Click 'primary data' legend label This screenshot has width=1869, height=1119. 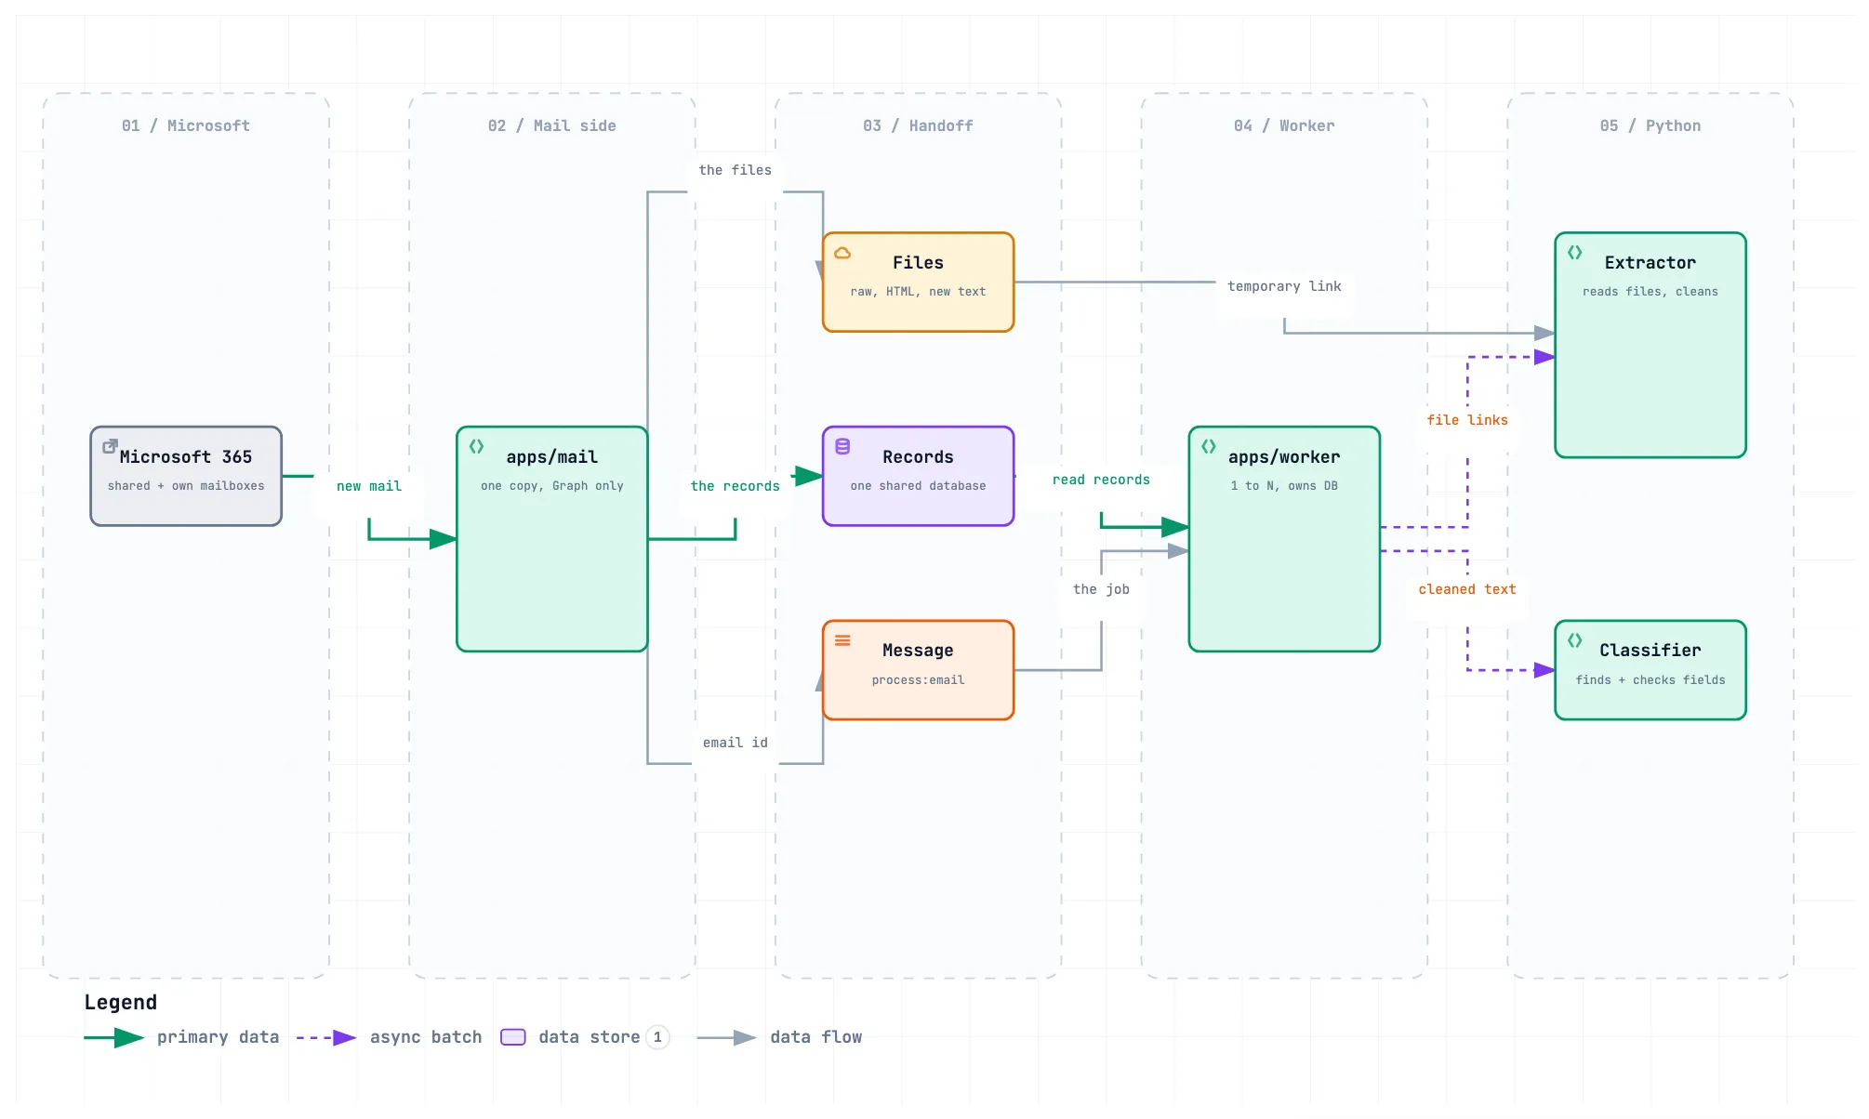pyautogui.click(x=219, y=1037)
